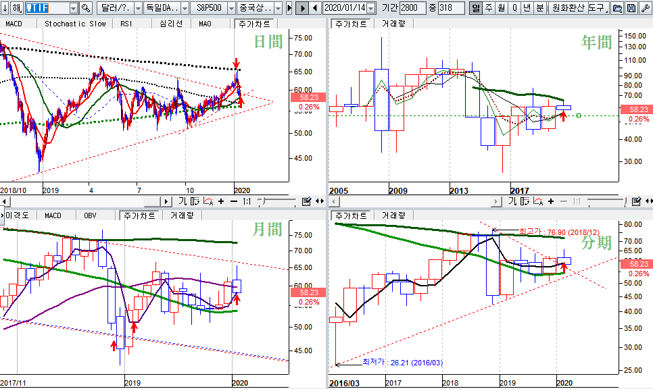Click the data-table grid icon under the daily chart
The image size is (653, 389).
(x=195, y=201)
